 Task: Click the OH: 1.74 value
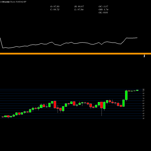tap(103, 10)
